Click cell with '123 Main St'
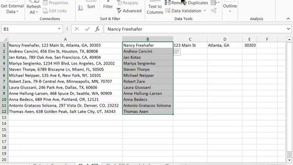 coord(190,45)
